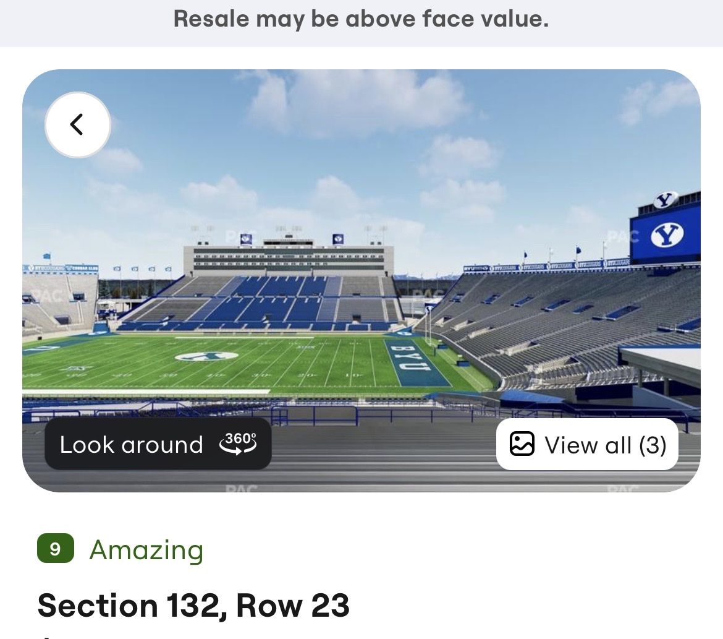Viewport: 723px width, 639px height.
Task: Tap the 360° rotate icon
Action: pyautogui.click(x=238, y=444)
